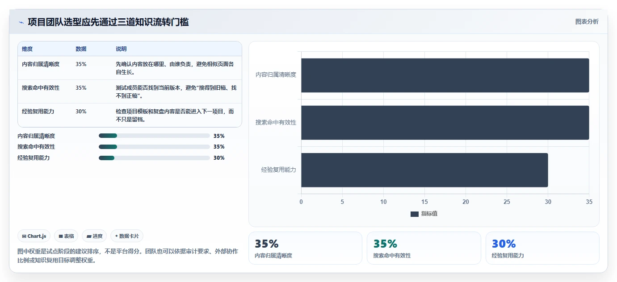Click the dark legend swatch beside 指标值

coord(414,214)
